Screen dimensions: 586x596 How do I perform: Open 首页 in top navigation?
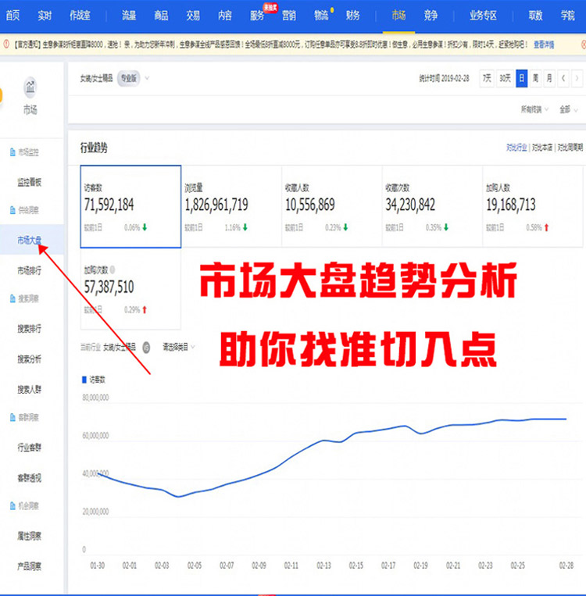pyautogui.click(x=13, y=16)
